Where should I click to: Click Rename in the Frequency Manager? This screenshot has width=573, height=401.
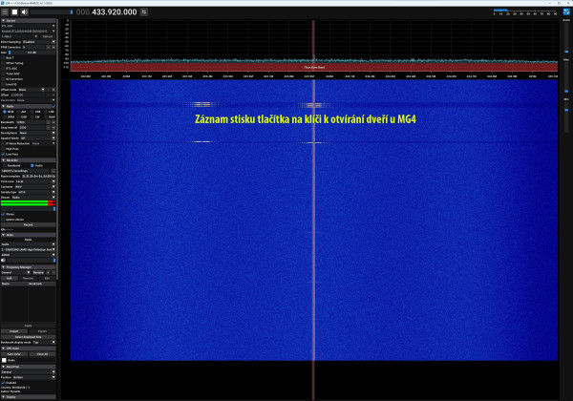point(38,272)
